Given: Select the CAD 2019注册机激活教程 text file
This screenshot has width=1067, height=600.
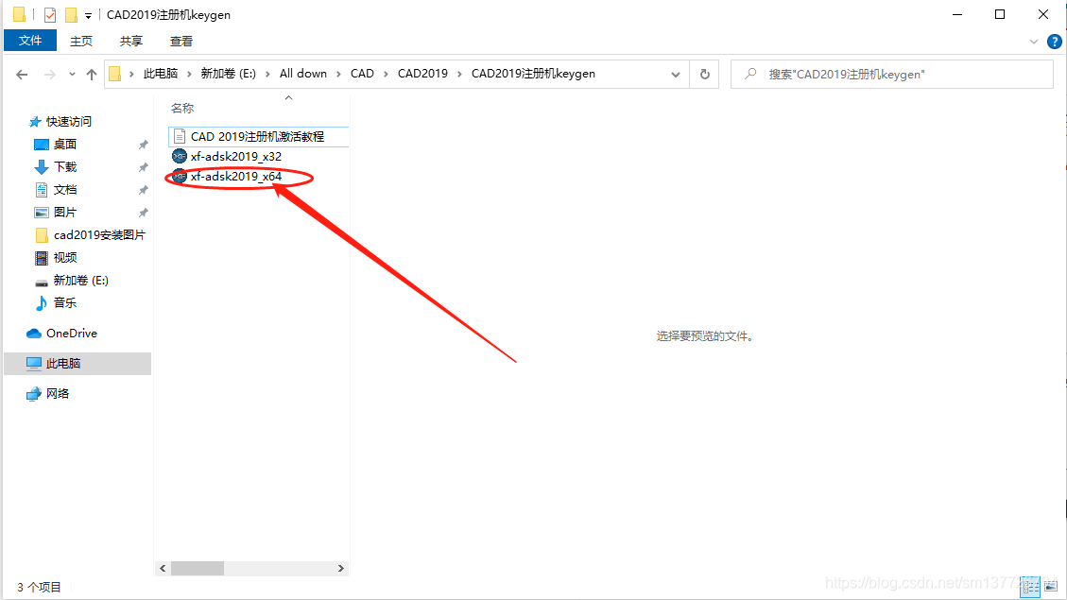Looking at the screenshot, I should tap(257, 137).
